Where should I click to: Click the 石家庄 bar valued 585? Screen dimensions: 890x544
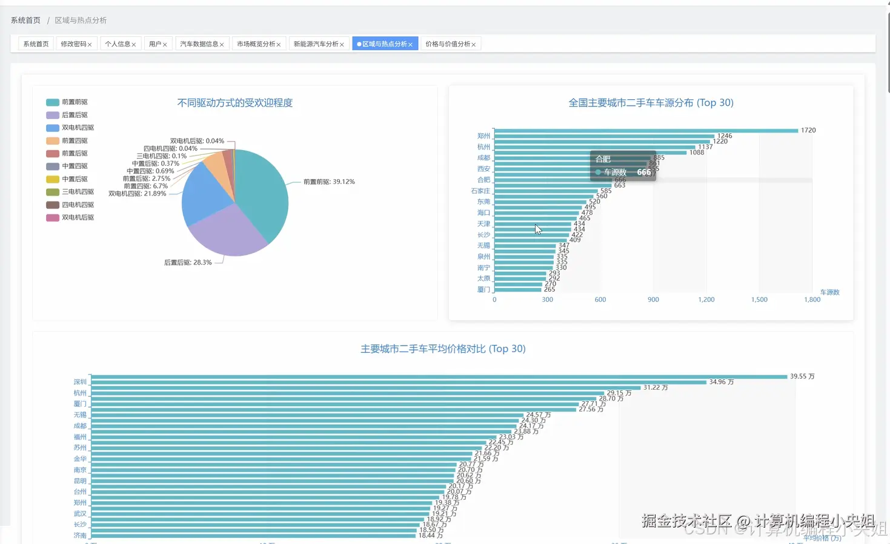[546, 191]
